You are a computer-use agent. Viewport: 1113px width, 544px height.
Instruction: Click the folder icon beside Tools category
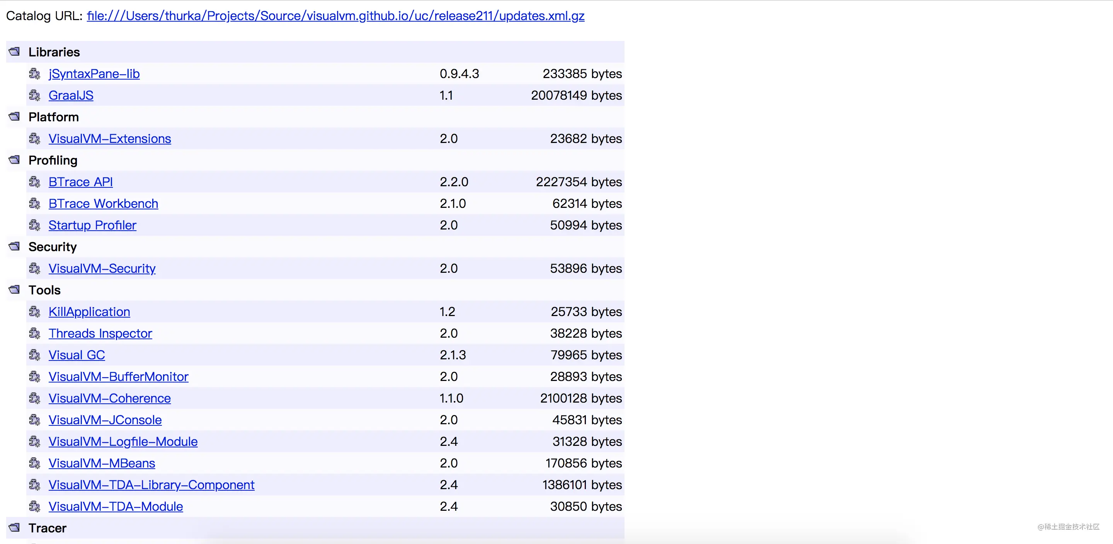click(14, 289)
